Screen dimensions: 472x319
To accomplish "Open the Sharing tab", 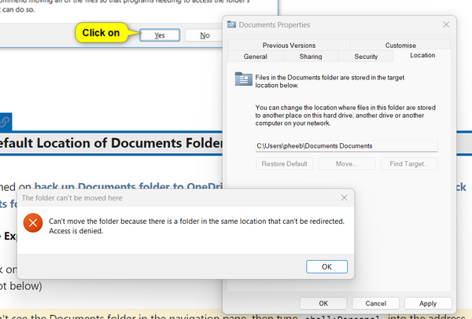I will coord(310,57).
